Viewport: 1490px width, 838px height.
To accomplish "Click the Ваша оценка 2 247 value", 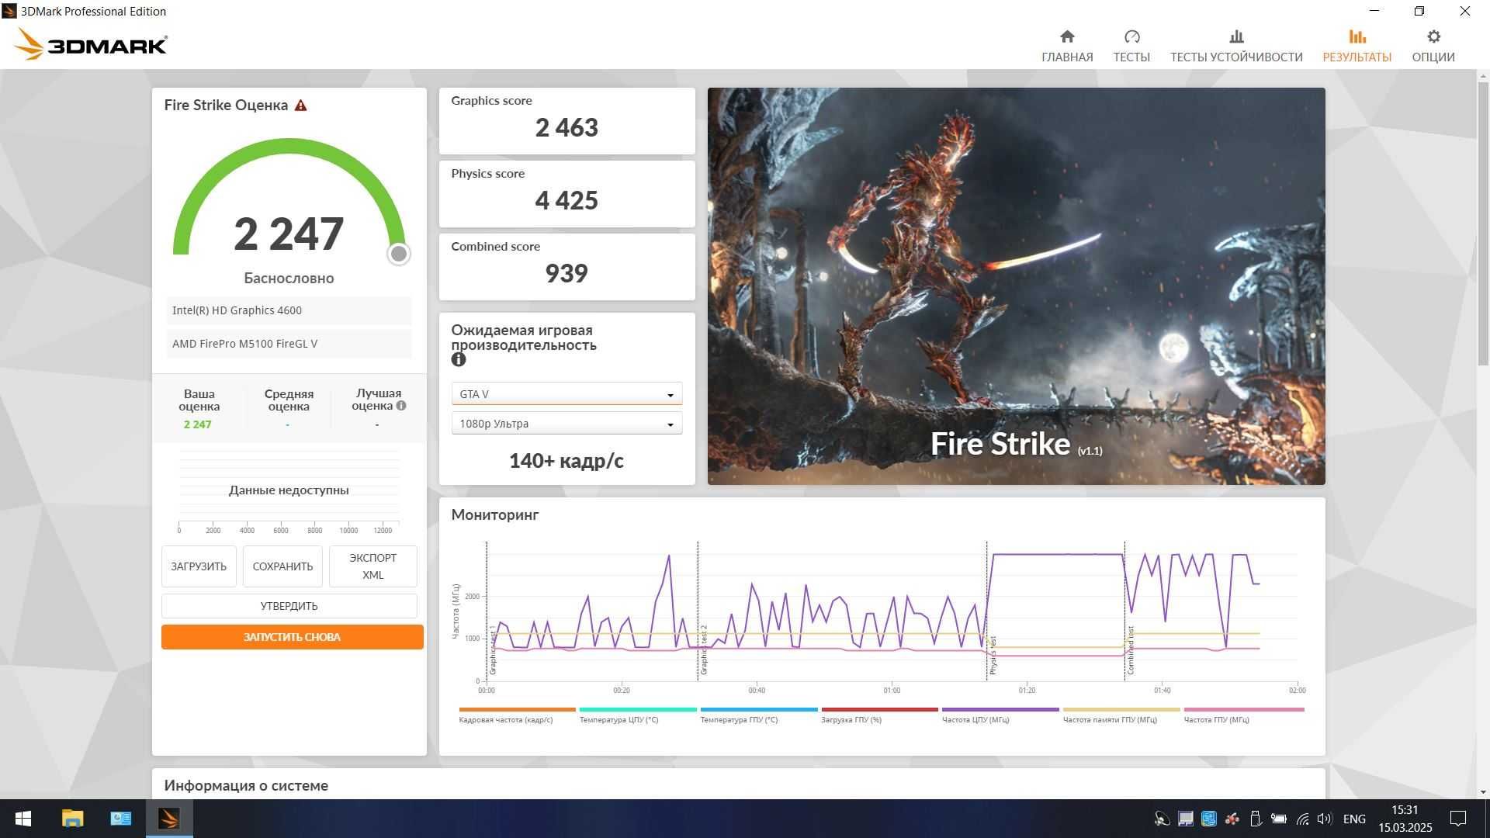I will (x=198, y=424).
